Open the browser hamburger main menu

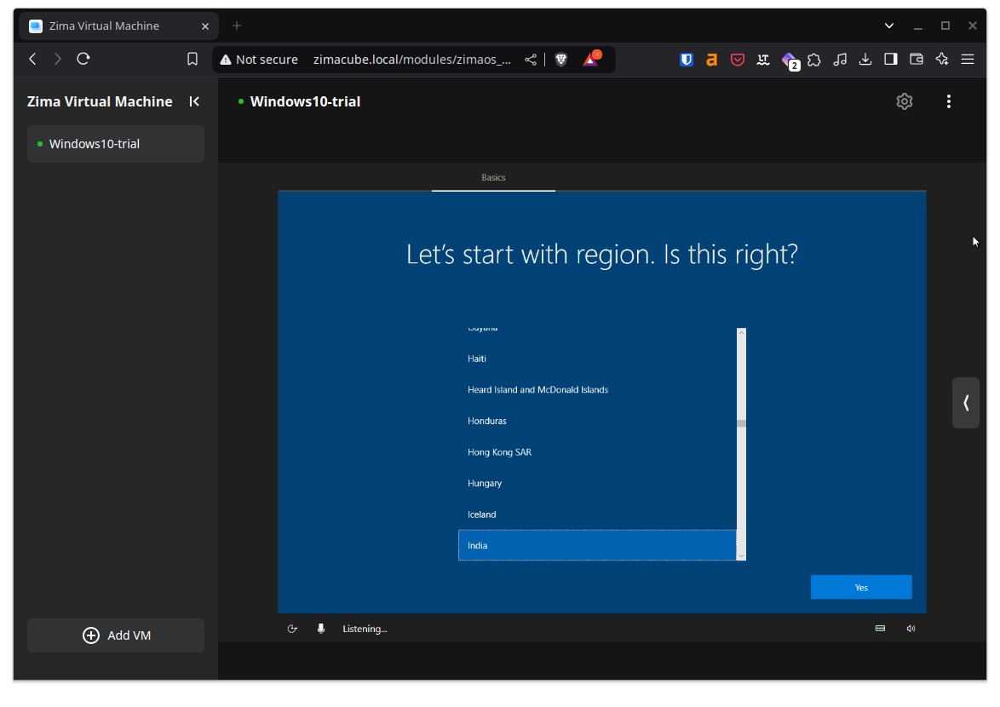(968, 60)
